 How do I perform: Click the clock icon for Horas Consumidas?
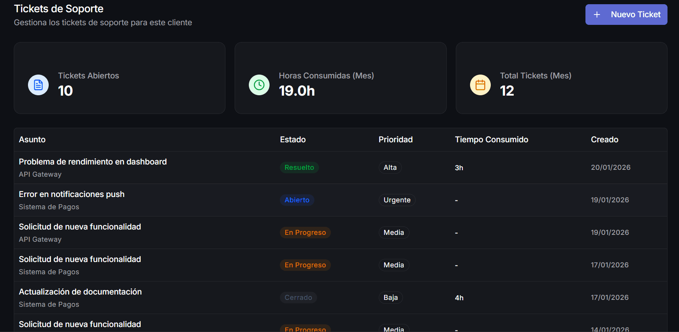259,85
